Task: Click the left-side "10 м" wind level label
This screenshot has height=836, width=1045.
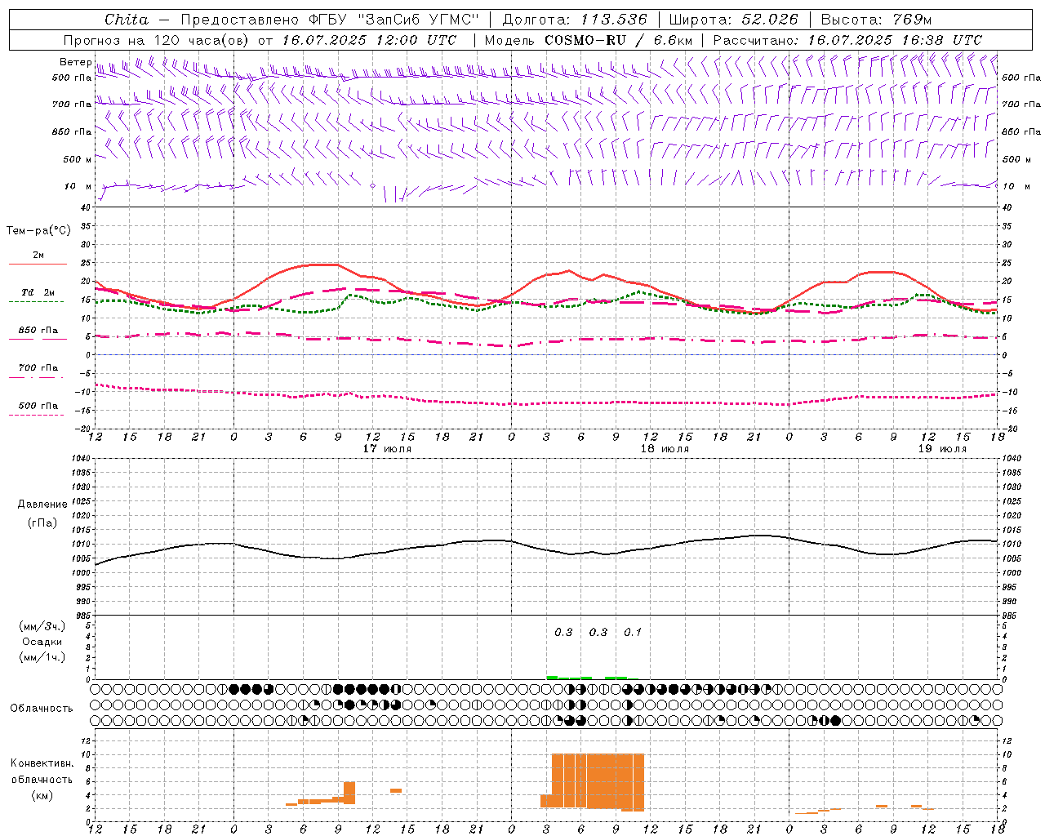Action: pos(78,186)
